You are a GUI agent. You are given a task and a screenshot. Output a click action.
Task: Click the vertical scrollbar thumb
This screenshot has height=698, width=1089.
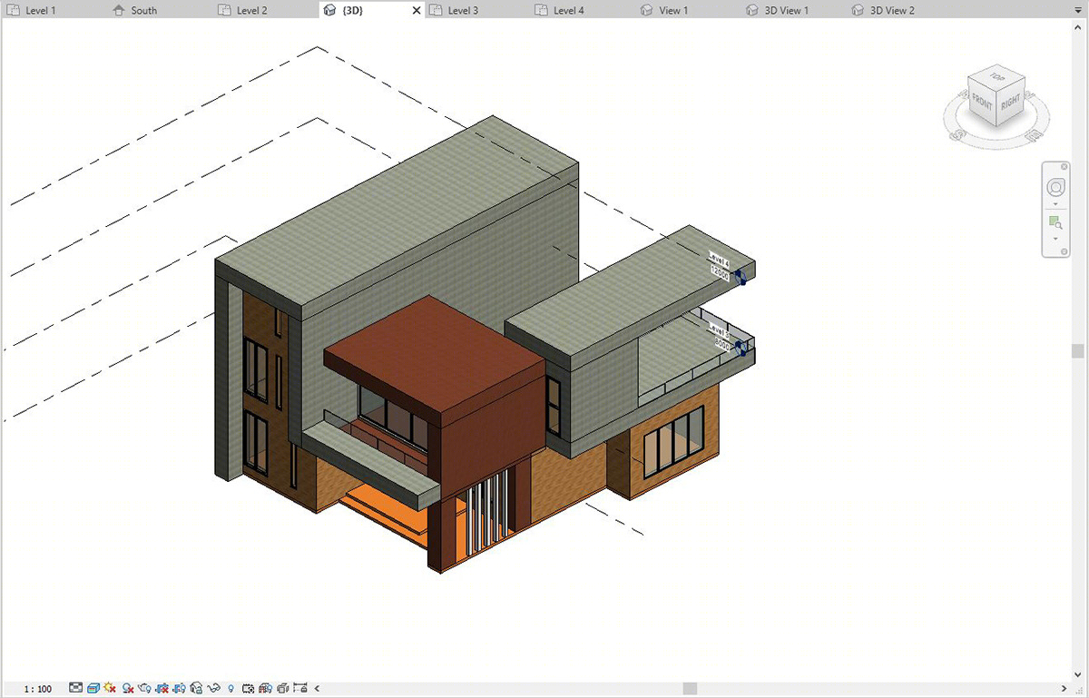pyautogui.click(x=1077, y=351)
